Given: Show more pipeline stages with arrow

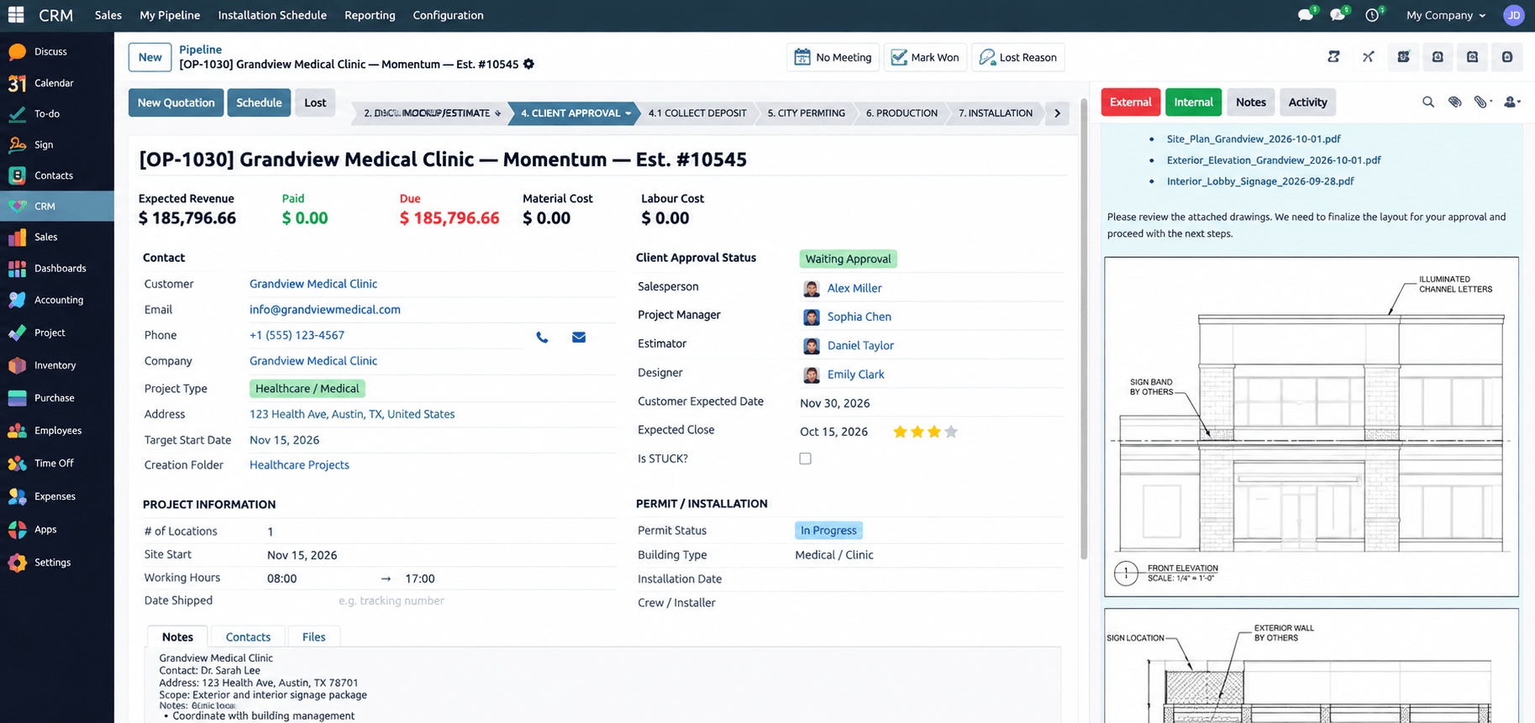Looking at the screenshot, I should pos(1057,113).
